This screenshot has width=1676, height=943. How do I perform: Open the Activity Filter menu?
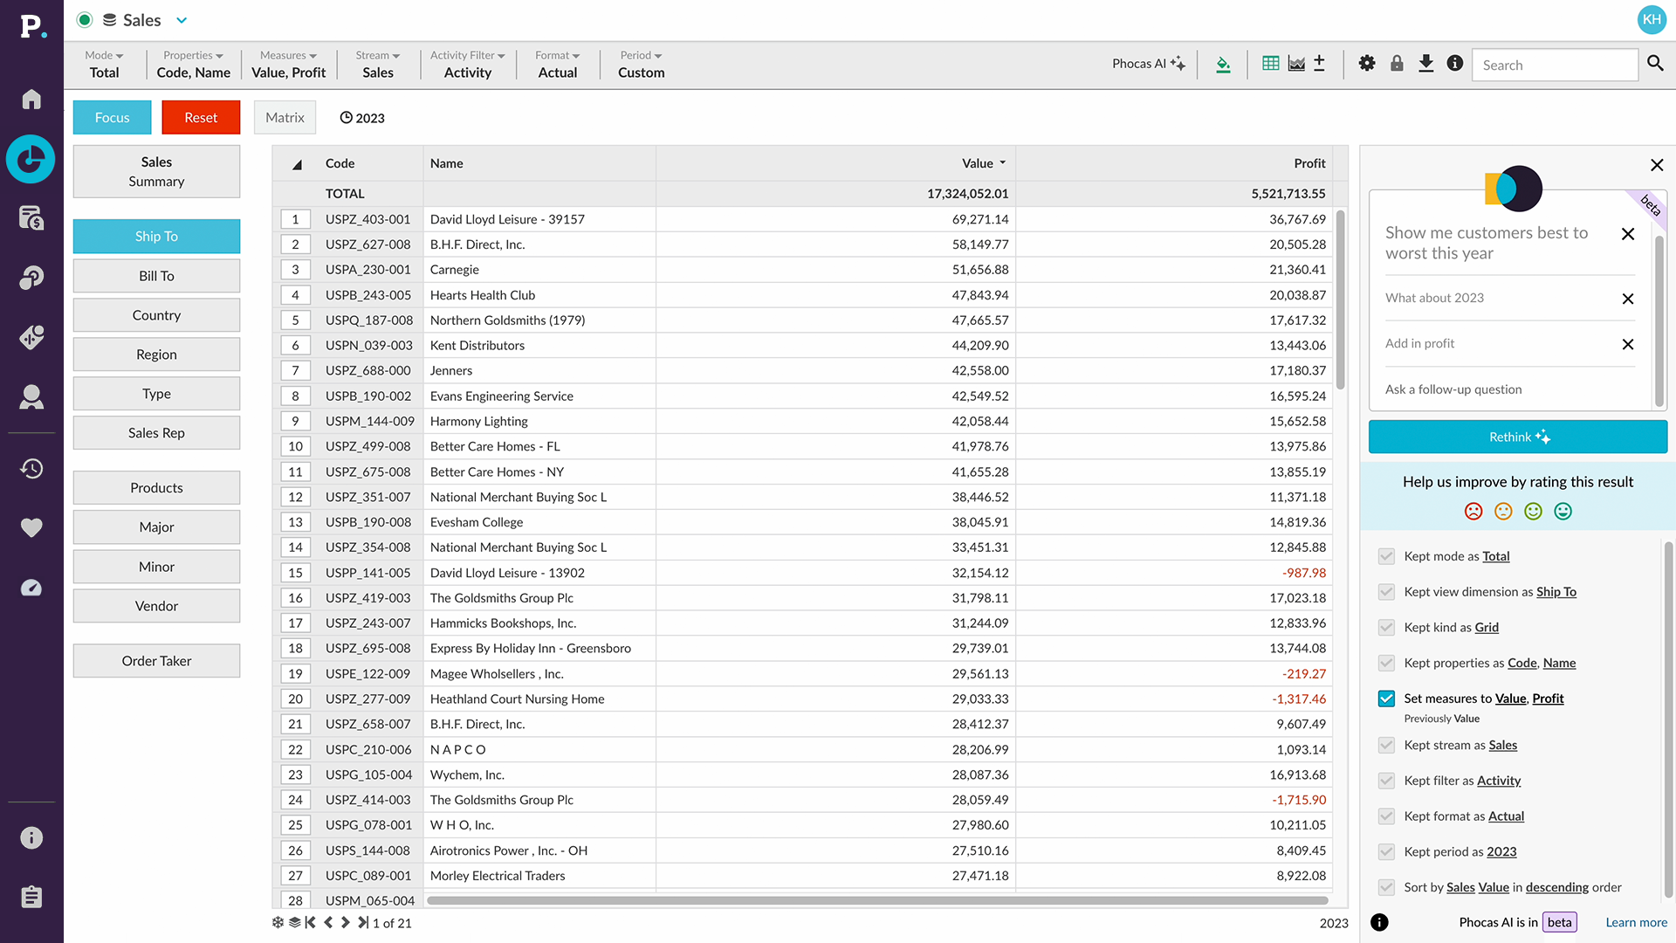(x=468, y=55)
